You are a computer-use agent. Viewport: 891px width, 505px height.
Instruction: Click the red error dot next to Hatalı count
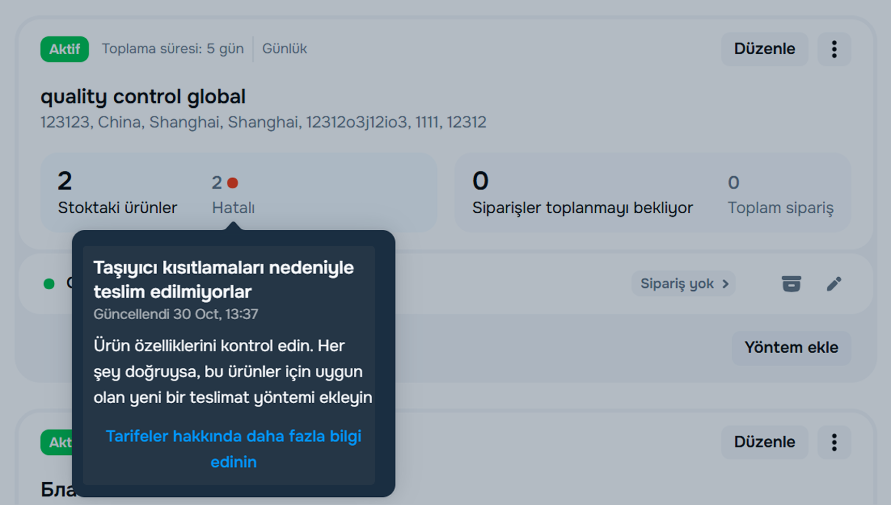click(x=233, y=183)
